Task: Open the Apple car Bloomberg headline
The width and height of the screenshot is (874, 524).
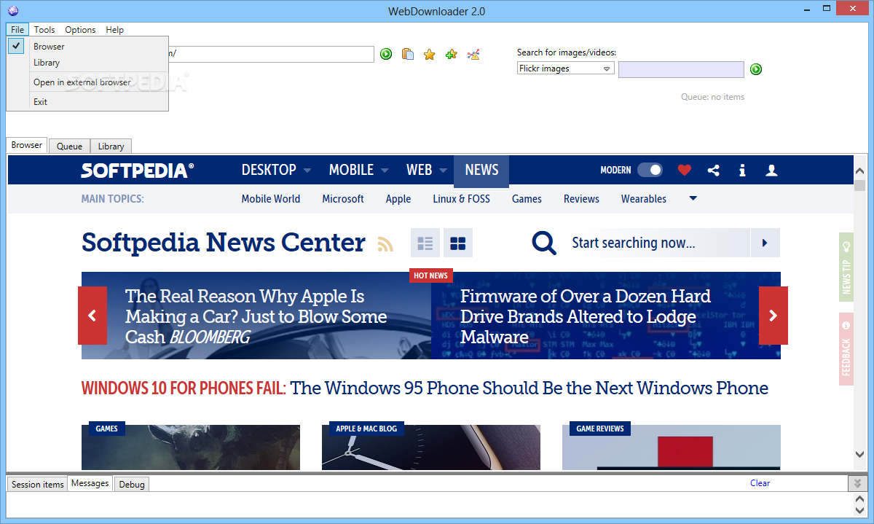Action: point(256,317)
